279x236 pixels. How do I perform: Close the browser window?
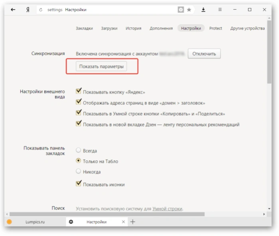point(264,10)
